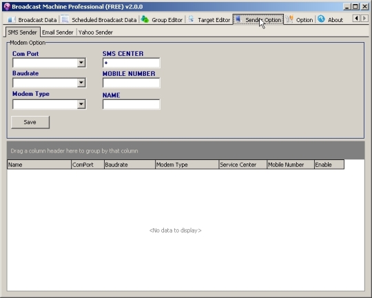The image size is (372, 298).
Task: Sort by the Service Center column header
Action: (x=242, y=164)
